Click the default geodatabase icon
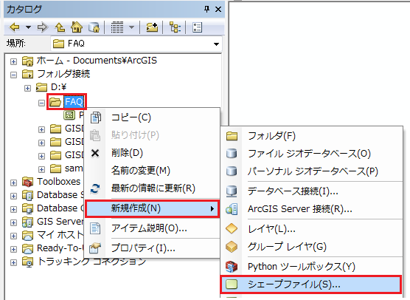The image size is (410, 300). (94, 27)
